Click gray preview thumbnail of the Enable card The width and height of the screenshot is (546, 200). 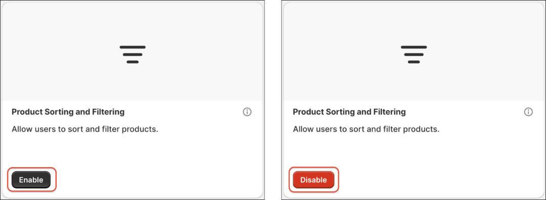coord(132,52)
